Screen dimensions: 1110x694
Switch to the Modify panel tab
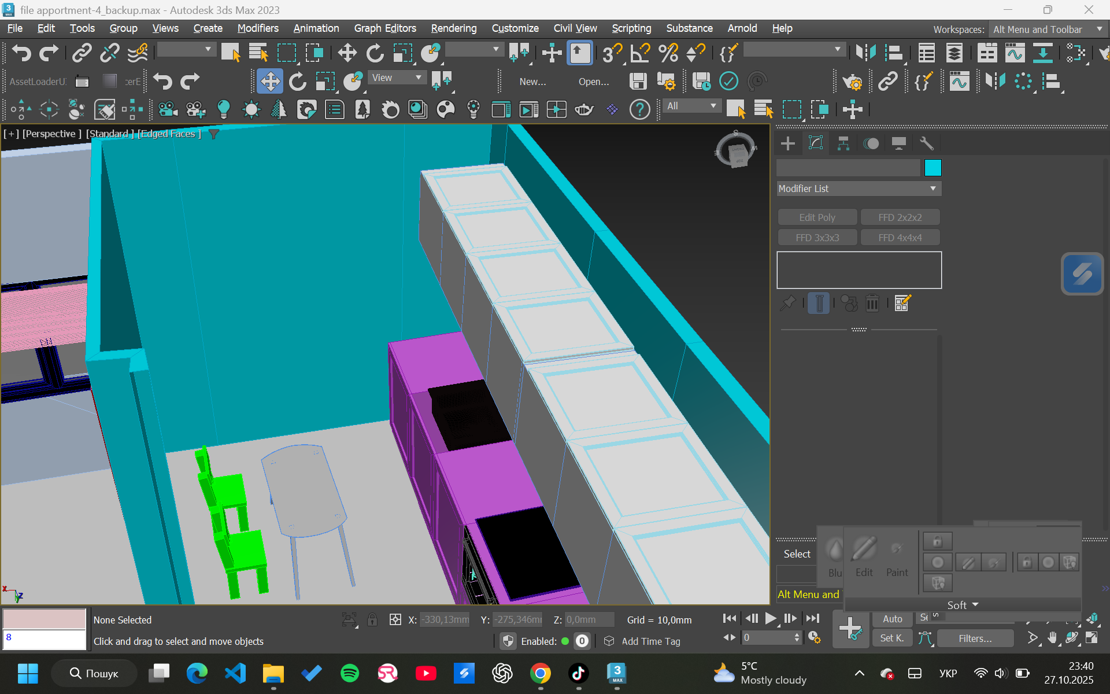point(816,143)
